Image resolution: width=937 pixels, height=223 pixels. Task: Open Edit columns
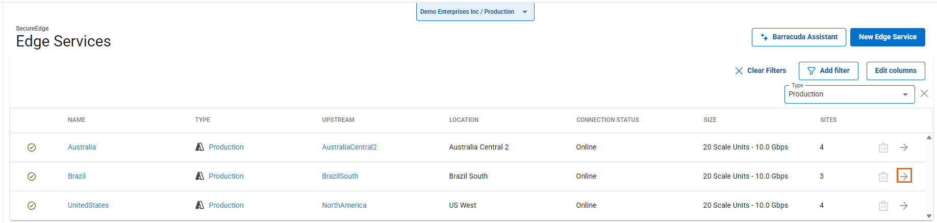(x=895, y=71)
